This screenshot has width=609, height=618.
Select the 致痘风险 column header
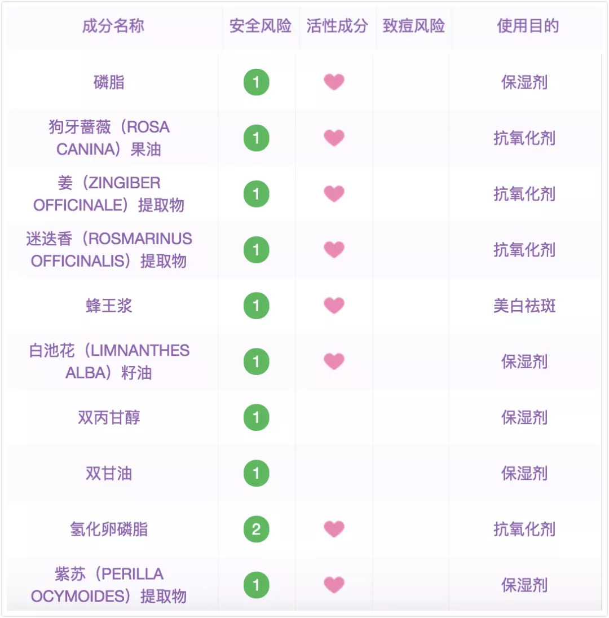pos(414,26)
